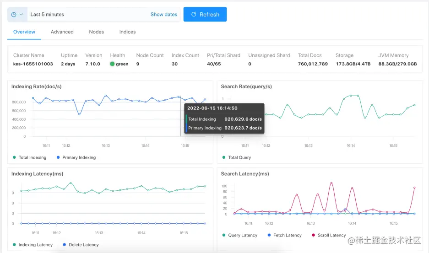Click the '16:12' x-axis label in Indexing Latency chart
The height and width of the screenshot is (253, 429).
[x=57, y=233]
